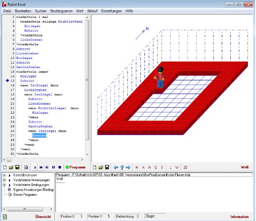
Task: Select the Dieses Programm tree item
Action: tap(25, 194)
